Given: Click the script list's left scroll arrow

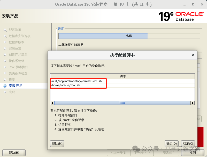Looking at the screenshot, I should tap(52, 103).
